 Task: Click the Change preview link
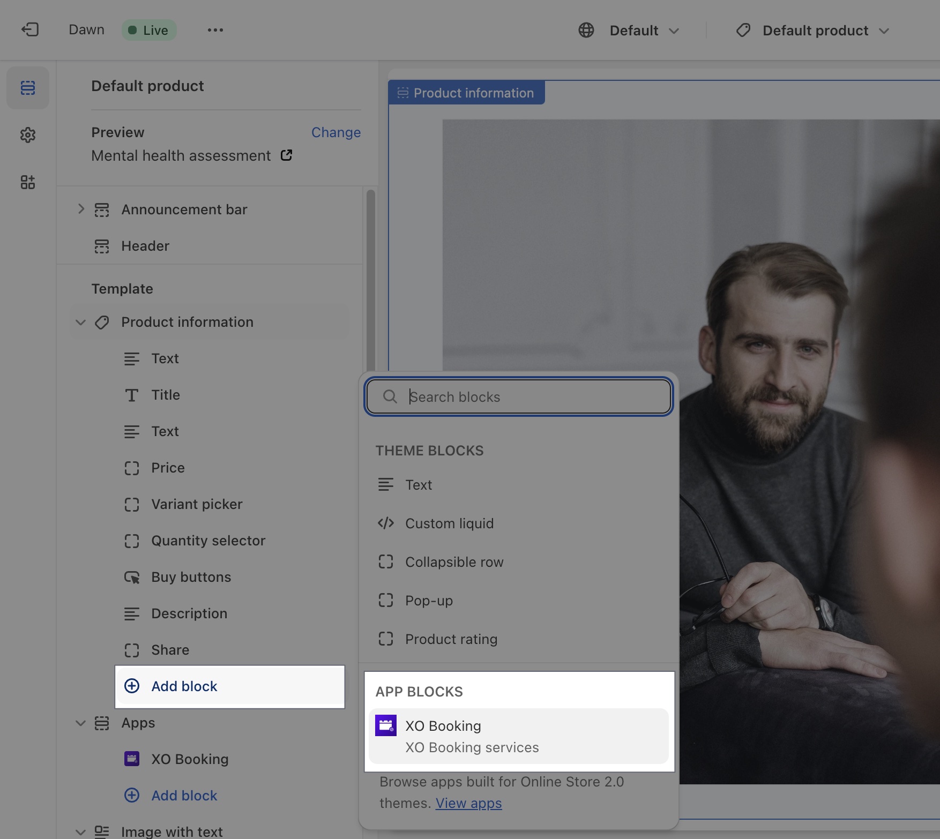click(x=335, y=132)
